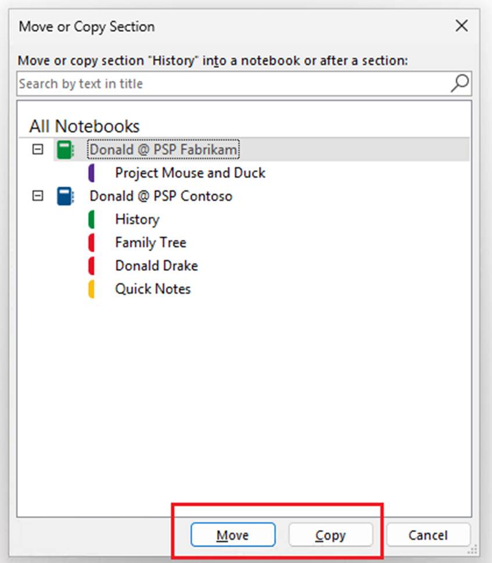The width and height of the screenshot is (492, 563).
Task: Close the Move or Copy Section dialog
Action: (x=461, y=26)
